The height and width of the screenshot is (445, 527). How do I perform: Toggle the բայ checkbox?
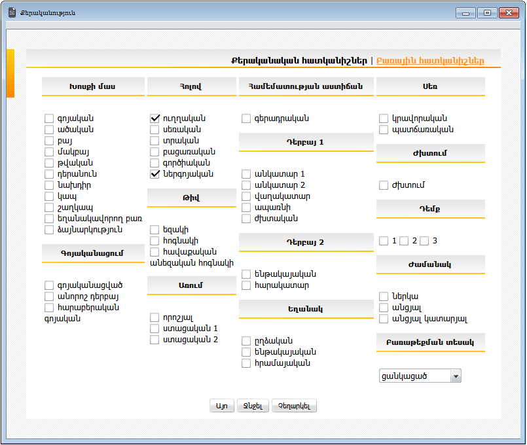coord(49,141)
